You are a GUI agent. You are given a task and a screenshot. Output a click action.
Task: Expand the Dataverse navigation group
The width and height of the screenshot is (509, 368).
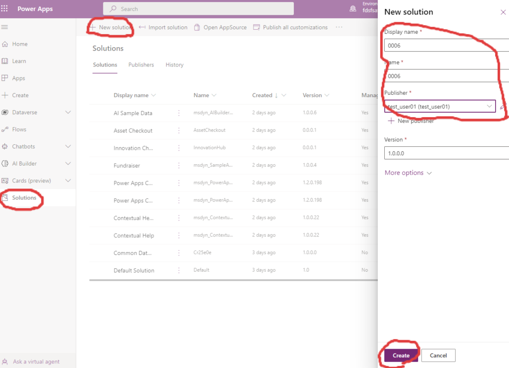tap(68, 113)
